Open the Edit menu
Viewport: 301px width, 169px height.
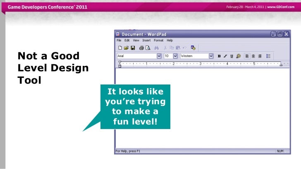[x=127, y=40]
